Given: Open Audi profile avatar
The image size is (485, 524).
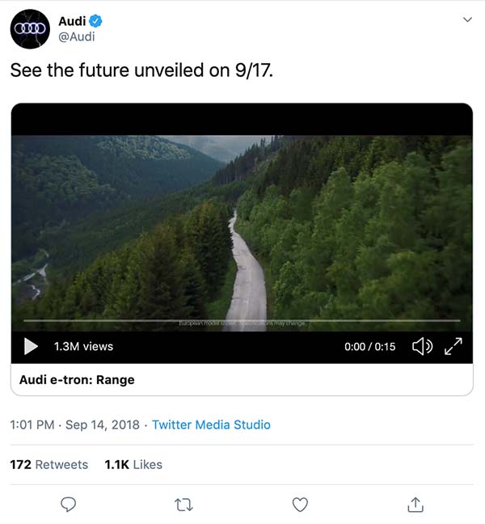Looking at the screenshot, I should click(x=30, y=29).
